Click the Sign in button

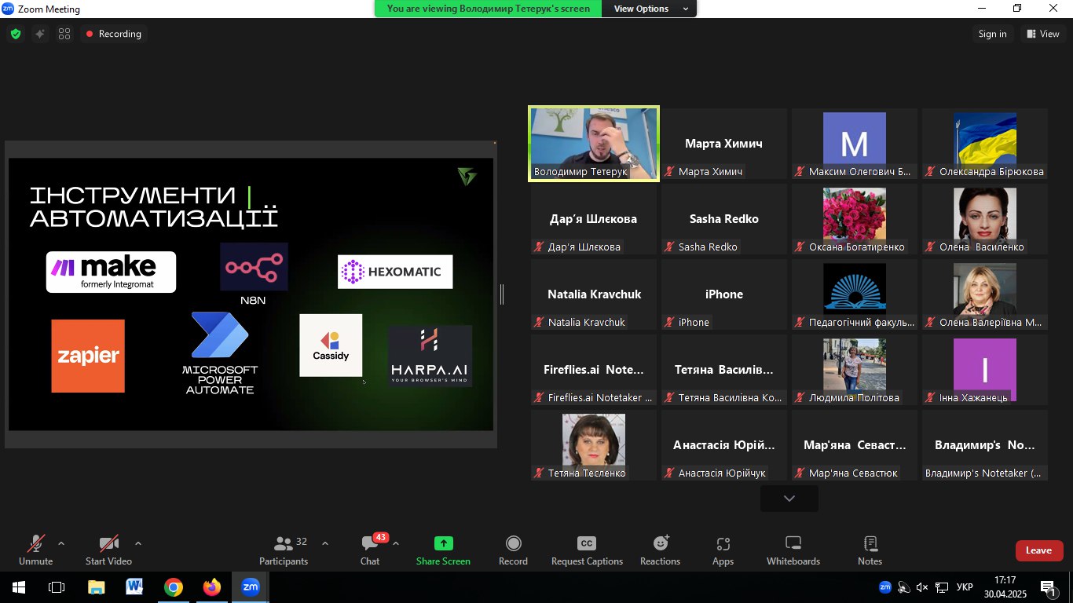(x=993, y=34)
